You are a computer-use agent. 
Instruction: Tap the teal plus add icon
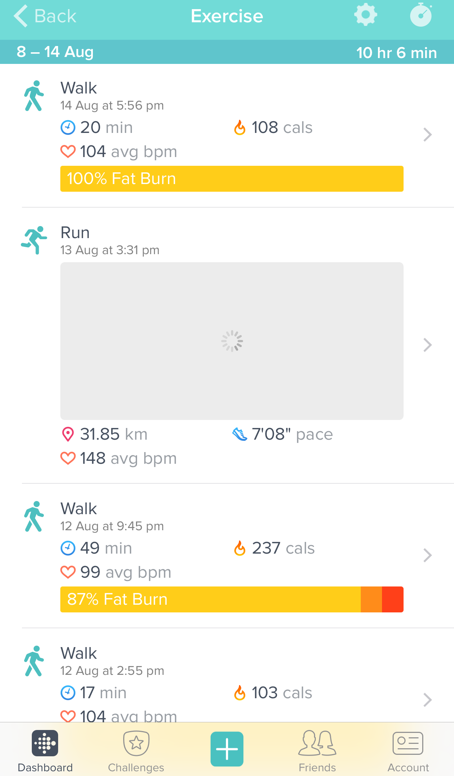click(x=227, y=749)
